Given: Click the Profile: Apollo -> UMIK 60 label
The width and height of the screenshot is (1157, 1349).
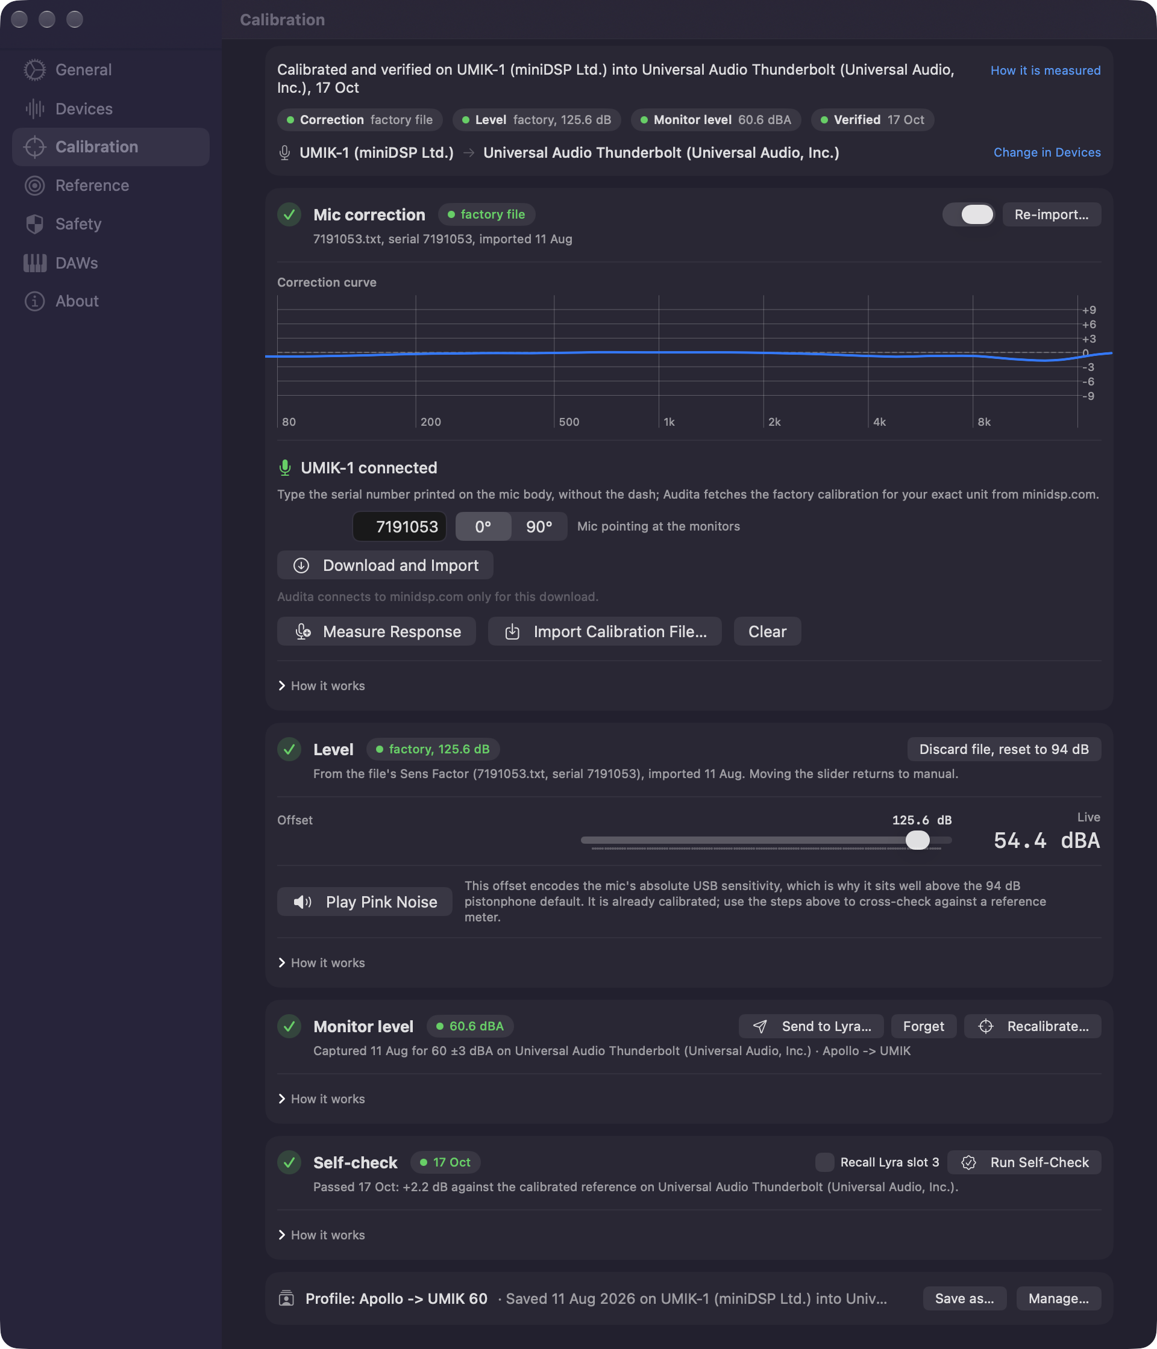Looking at the screenshot, I should point(396,1298).
